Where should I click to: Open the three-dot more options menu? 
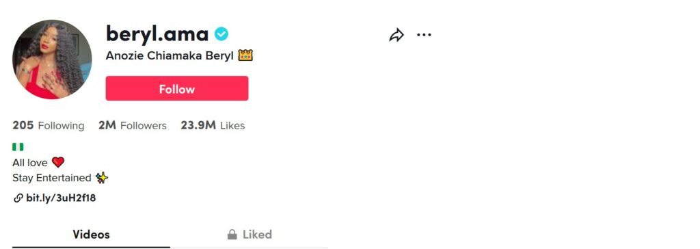(424, 34)
